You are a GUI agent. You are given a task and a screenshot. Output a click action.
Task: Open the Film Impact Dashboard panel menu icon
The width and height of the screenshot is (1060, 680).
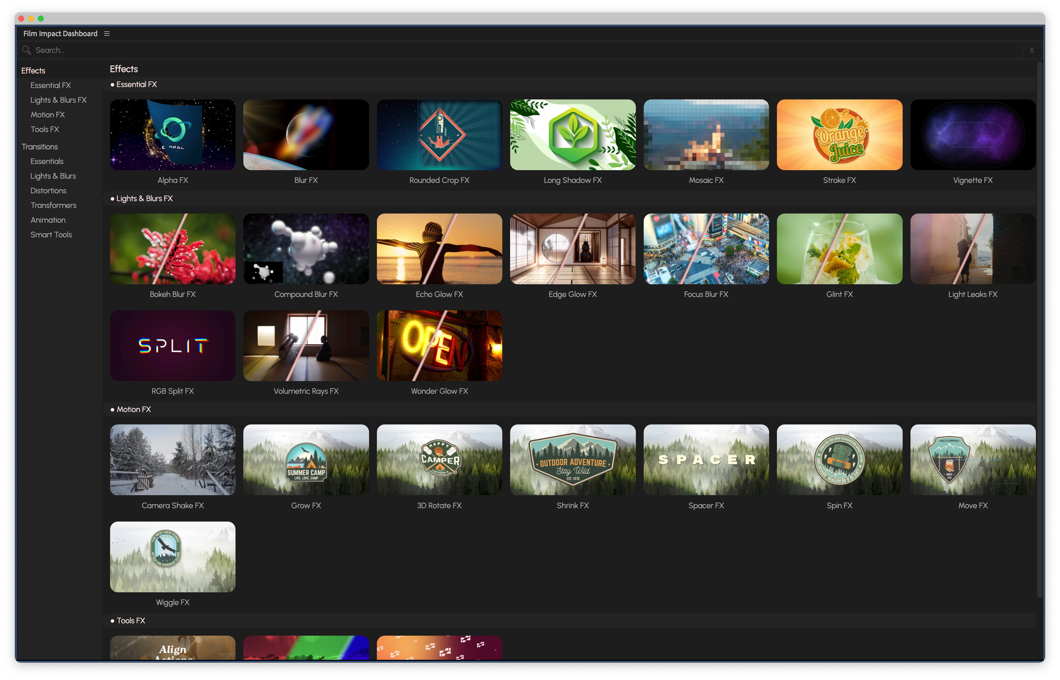pos(107,34)
